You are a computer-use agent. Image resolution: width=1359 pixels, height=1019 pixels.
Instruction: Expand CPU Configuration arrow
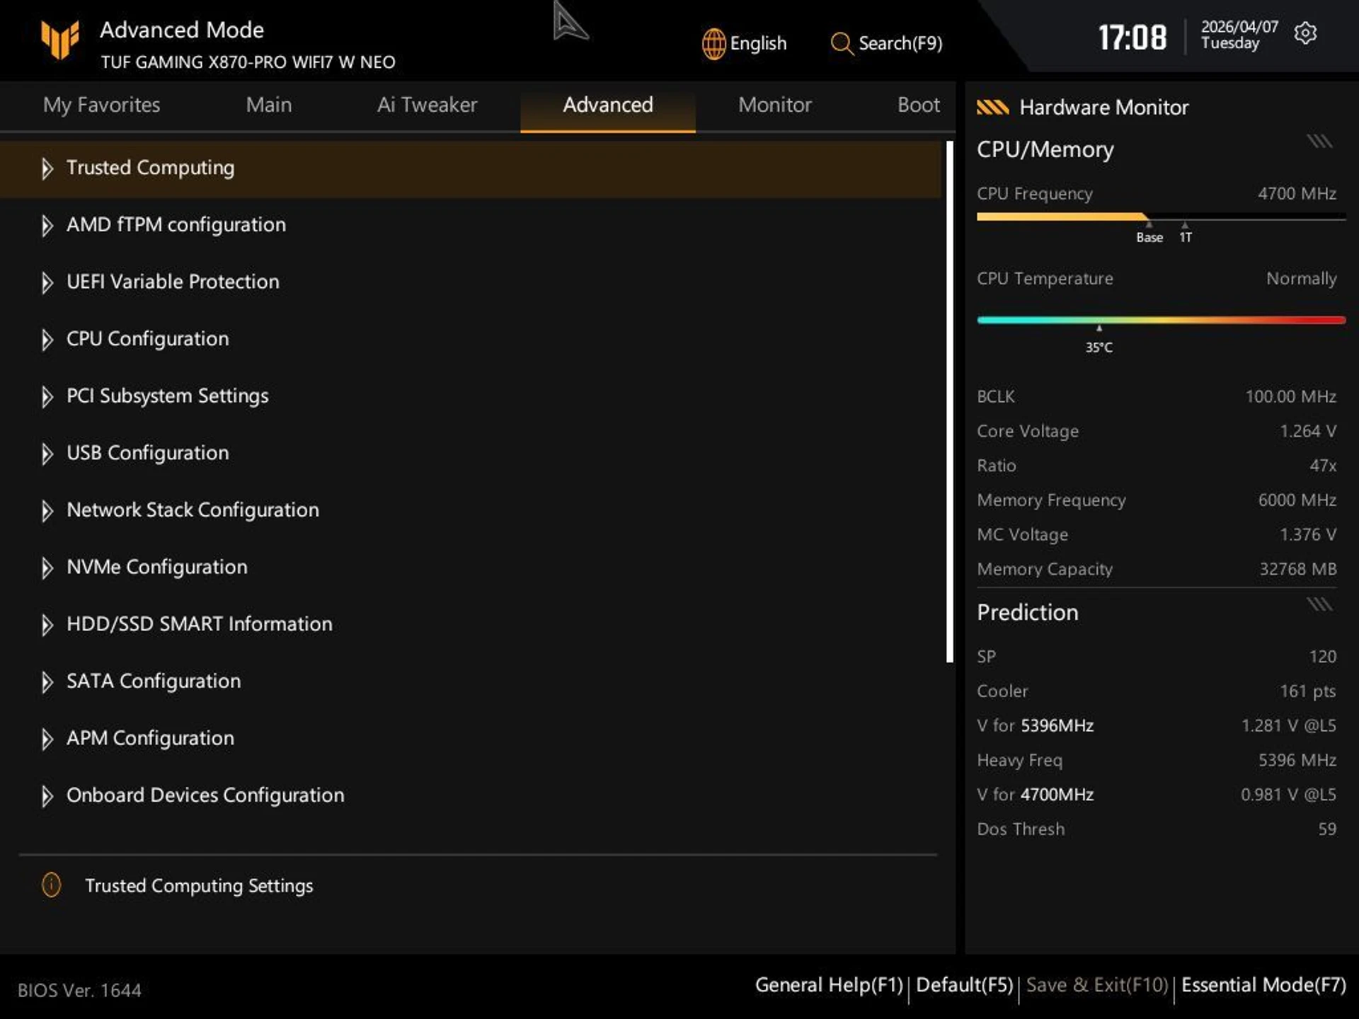click(x=47, y=340)
